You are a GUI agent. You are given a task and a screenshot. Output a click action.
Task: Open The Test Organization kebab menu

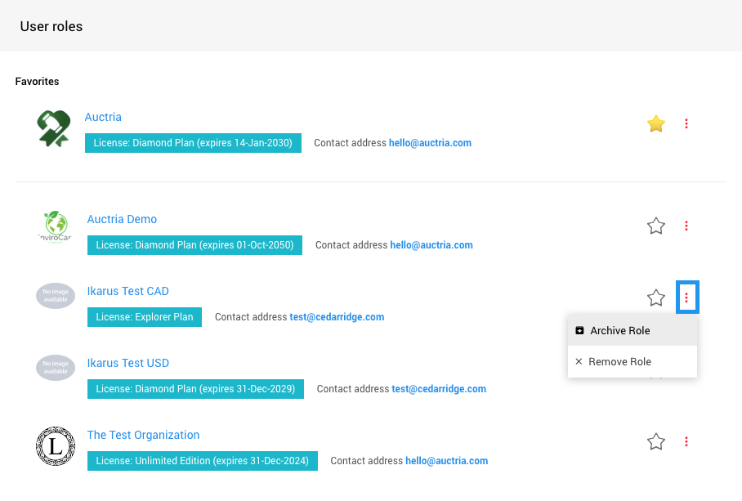tap(686, 442)
